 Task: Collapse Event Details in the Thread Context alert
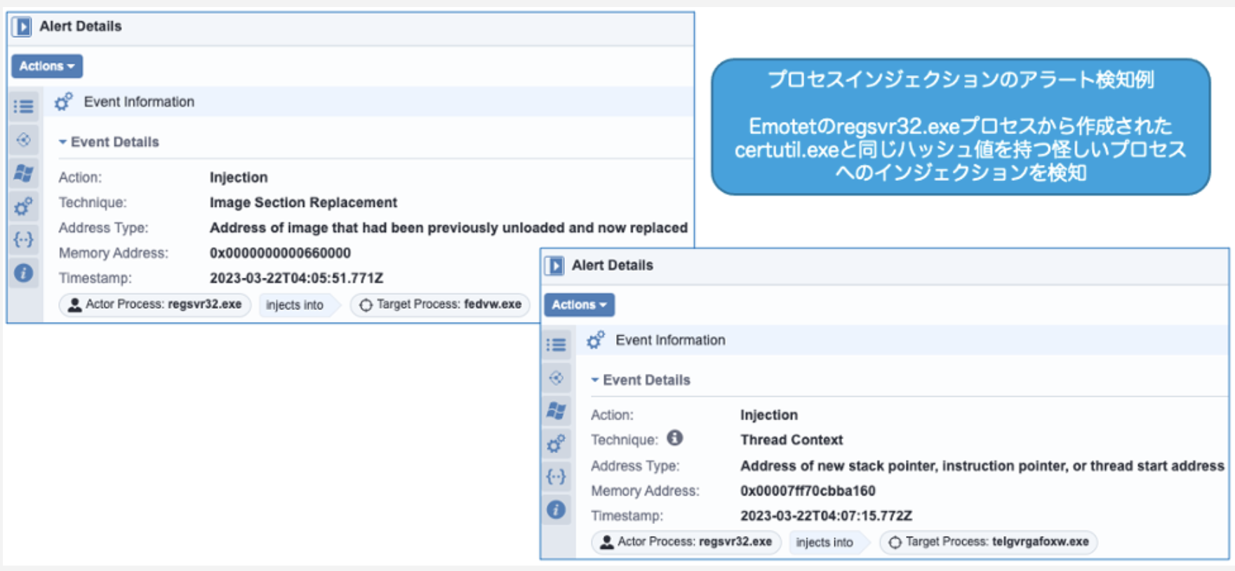click(x=641, y=379)
